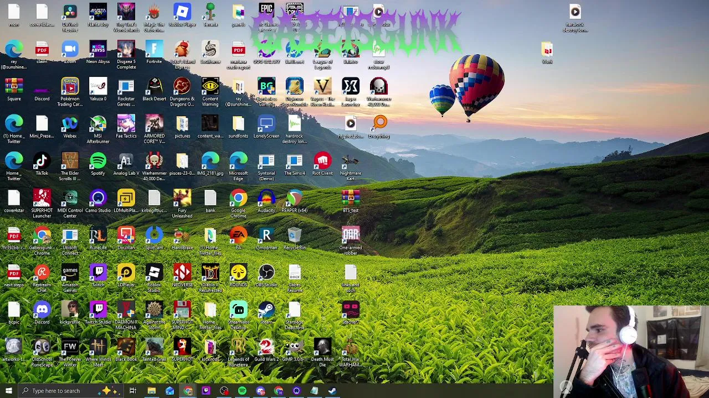Click the RuneLite desktop icon
The width and height of the screenshot is (709, 398).
[98, 239]
